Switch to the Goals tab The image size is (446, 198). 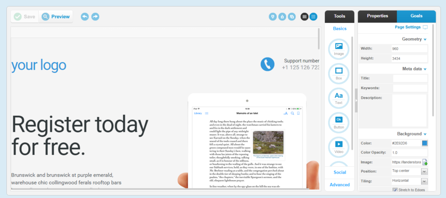pyautogui.click(x=416, y=16)
